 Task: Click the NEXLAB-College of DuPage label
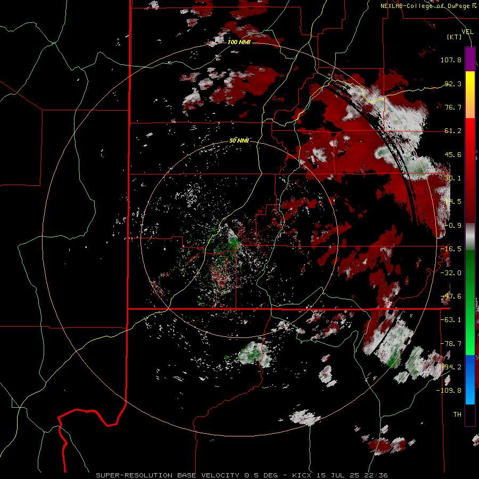click(x=426, y=6)
